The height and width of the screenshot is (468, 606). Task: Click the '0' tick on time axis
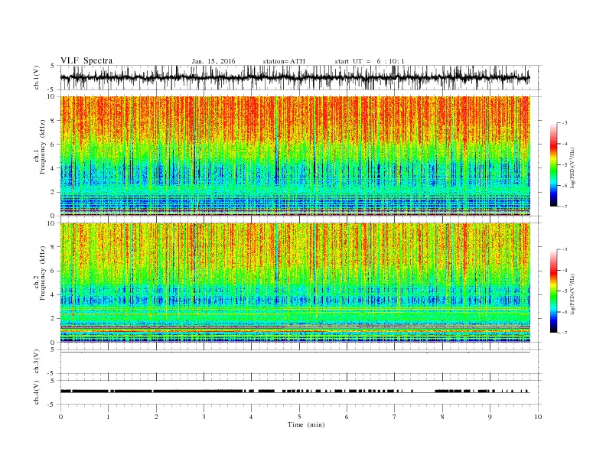click(x=60, y=417)
